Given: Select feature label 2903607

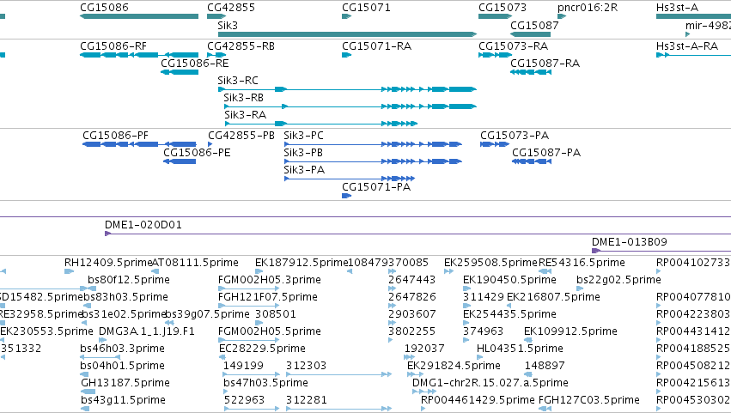Looking at the screenshot, I should (412, 314).
